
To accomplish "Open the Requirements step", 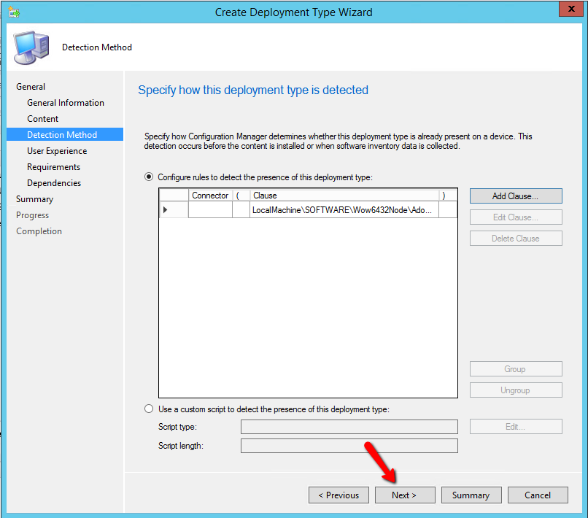I will point(54,167).
